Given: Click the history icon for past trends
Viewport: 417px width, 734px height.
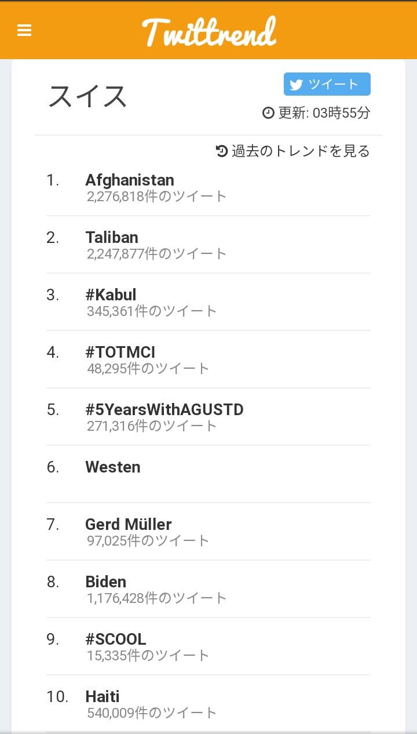Looking at the screenshot, I should (222, 151).
